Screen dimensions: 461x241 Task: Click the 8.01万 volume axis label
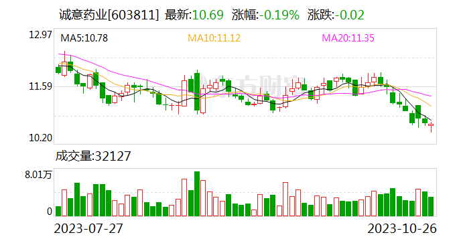point(38,175)
